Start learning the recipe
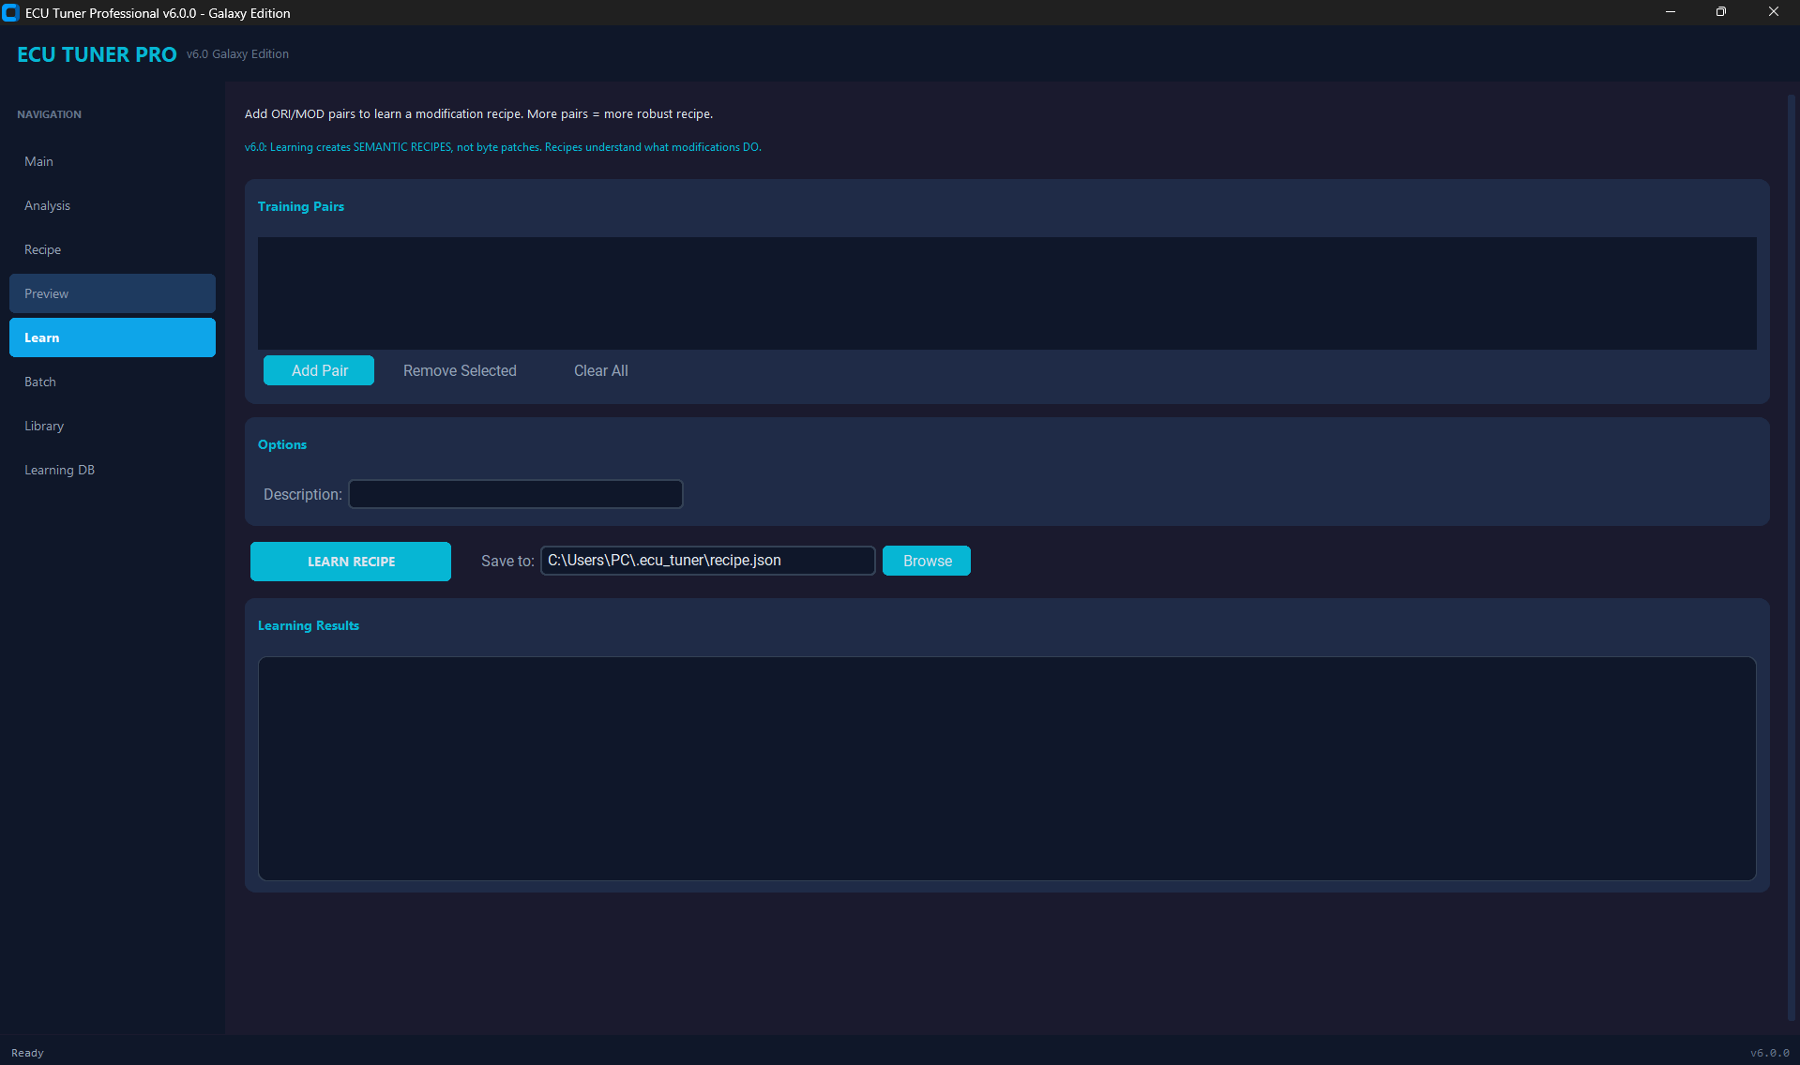This screenshot has height=1065, width=1800. 350,561
